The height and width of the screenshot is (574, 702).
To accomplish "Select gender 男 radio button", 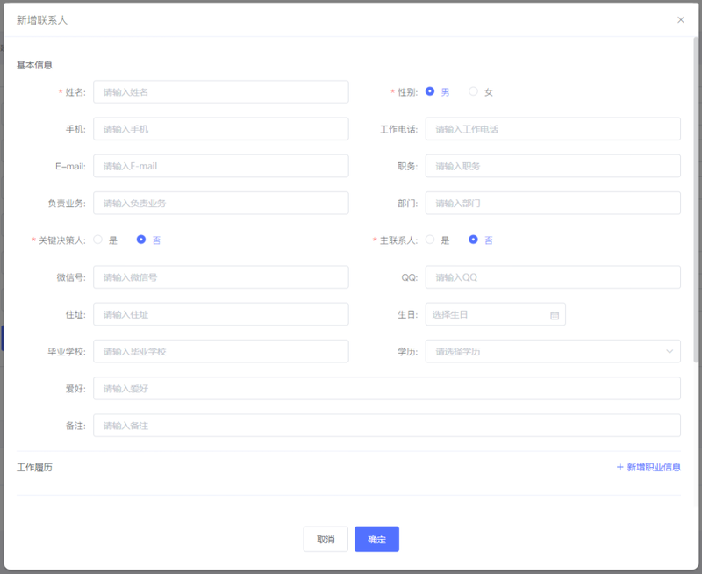I will coord(429,91).
